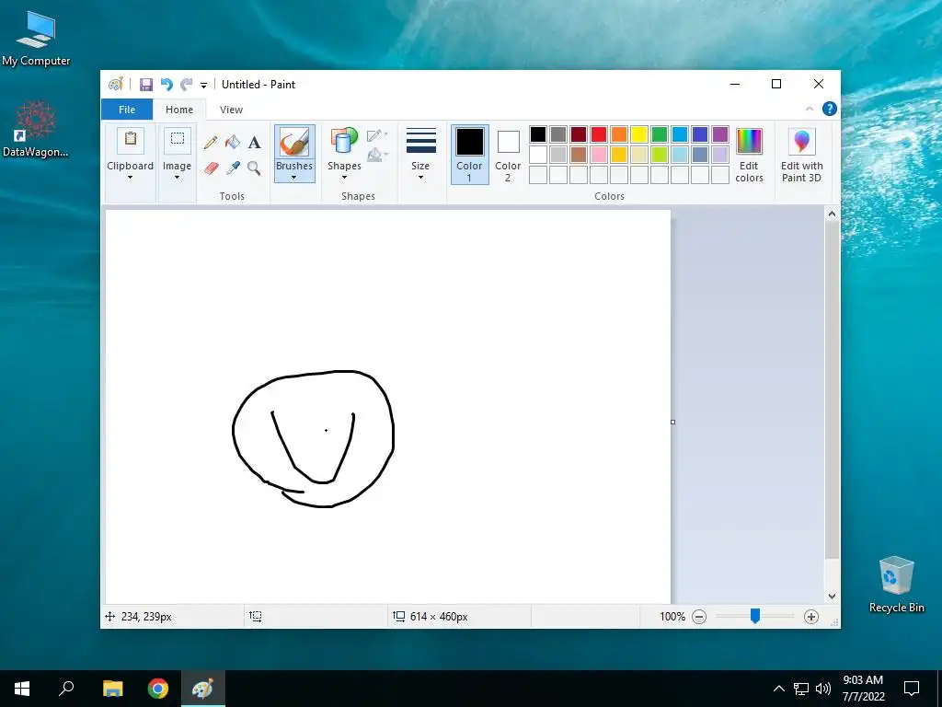Open Chrome from the taskbar
Screen dimensions: 942x707
(x=158, y=689)
